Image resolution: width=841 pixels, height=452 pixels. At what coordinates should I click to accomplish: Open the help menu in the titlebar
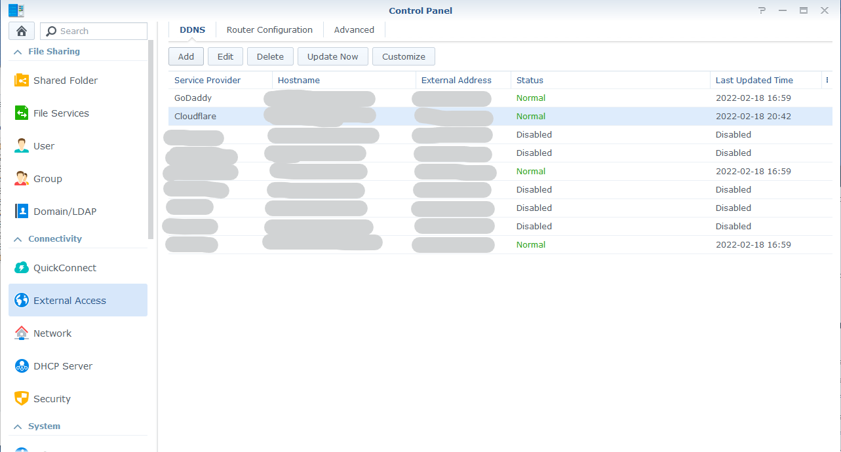point(761,10)
